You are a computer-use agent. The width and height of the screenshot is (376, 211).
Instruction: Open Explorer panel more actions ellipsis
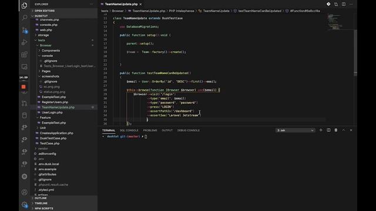pos(92,4)
